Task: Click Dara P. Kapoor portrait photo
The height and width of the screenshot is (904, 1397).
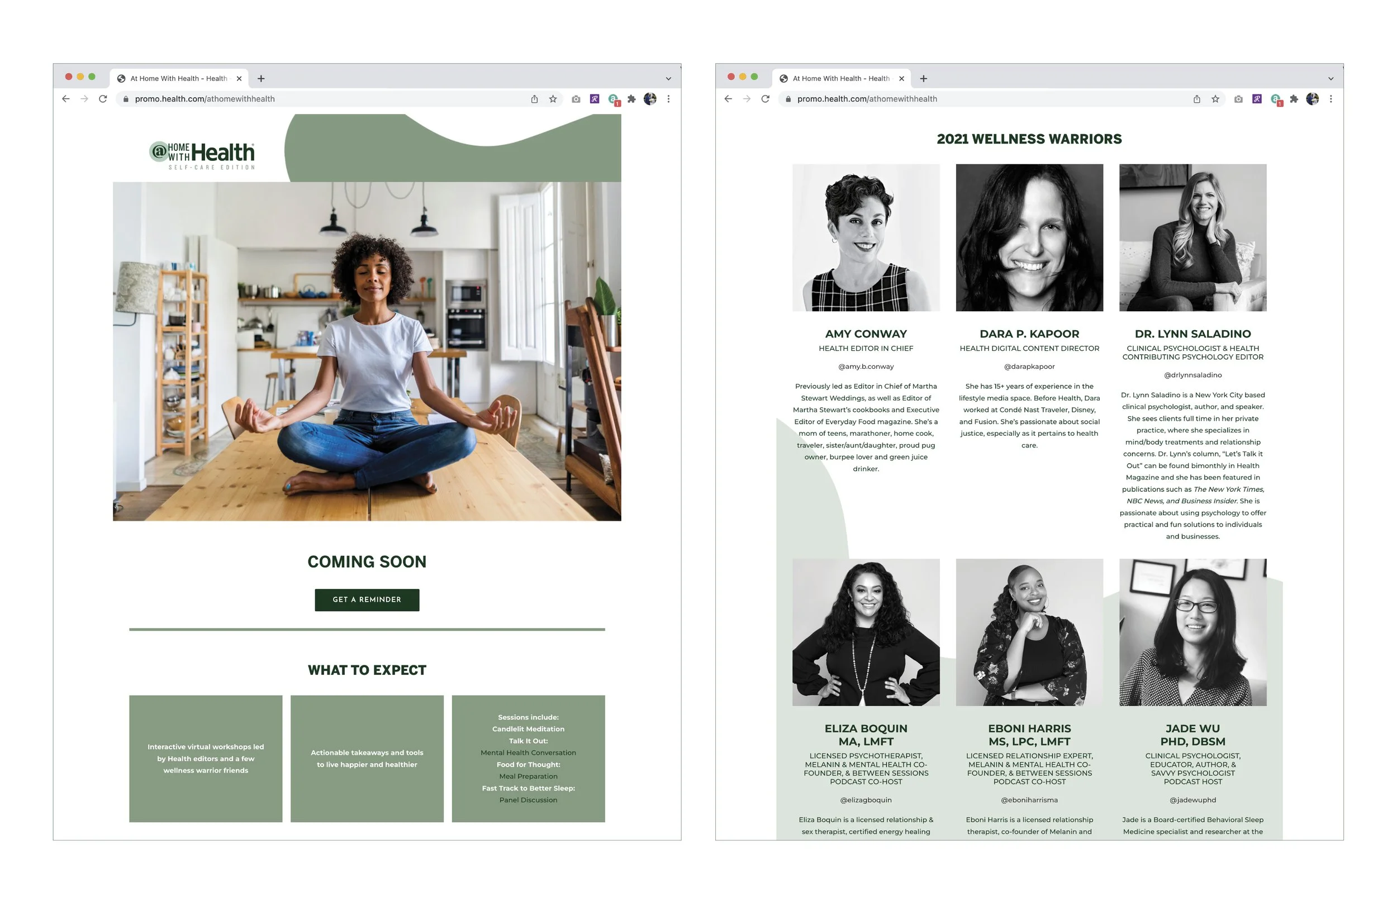Action: tap(1029, 237)
